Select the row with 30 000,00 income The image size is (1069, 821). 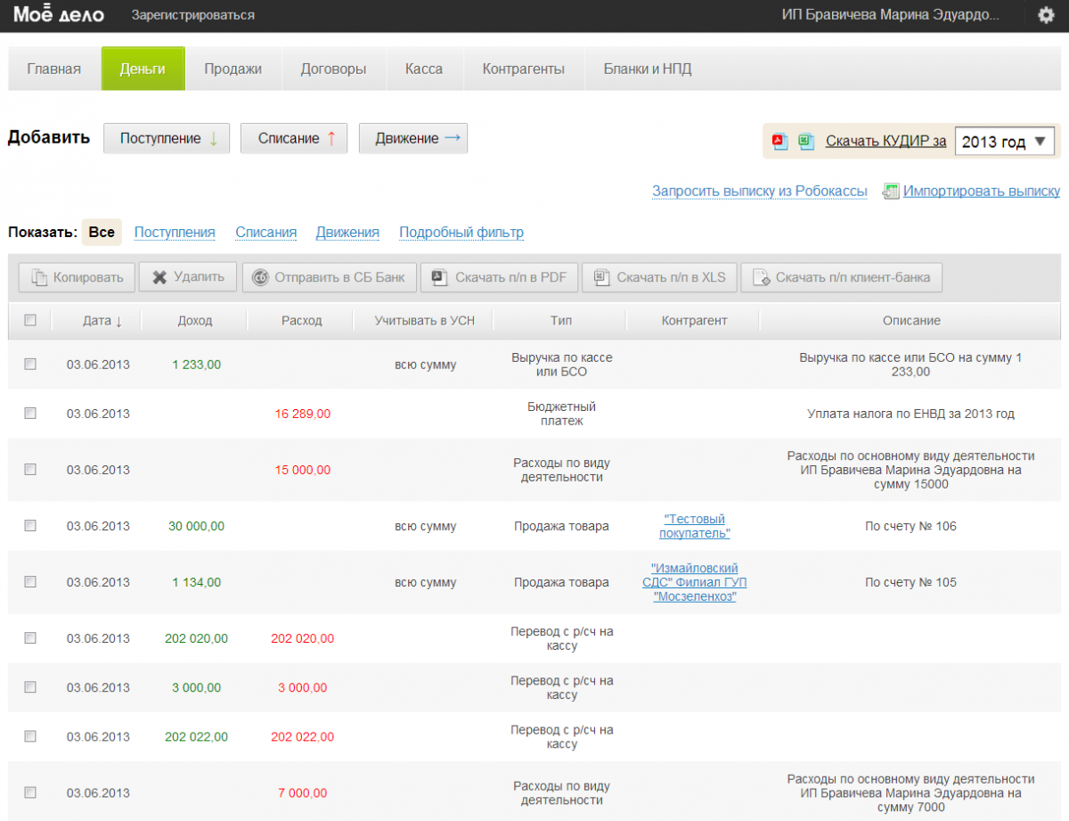[30, 525]
